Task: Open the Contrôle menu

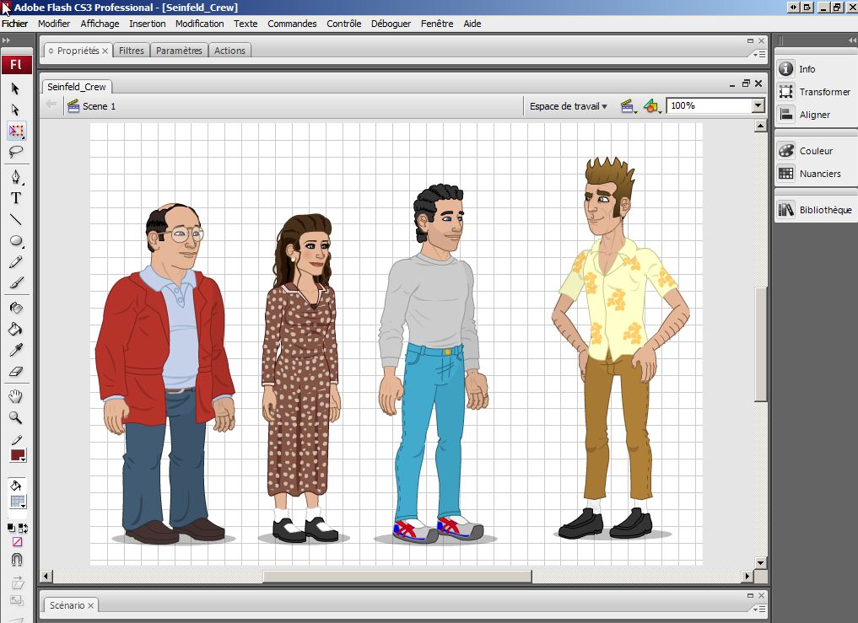Action: coord(344,24)
